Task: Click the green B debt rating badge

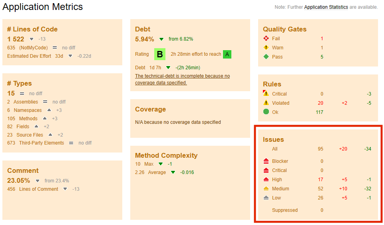Action: 160,54
